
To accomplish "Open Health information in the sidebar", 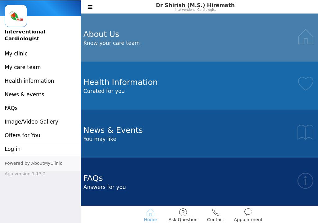I will click(x=40, y=81).
